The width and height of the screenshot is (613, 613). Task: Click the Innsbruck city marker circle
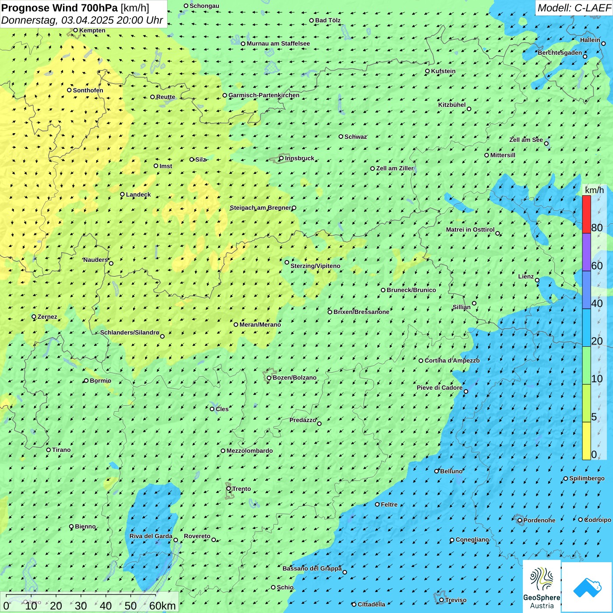coord(282,158)
